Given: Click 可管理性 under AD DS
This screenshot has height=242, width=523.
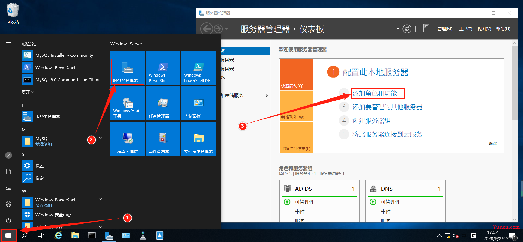Looking at the screenshot, I should coord(304,202).
